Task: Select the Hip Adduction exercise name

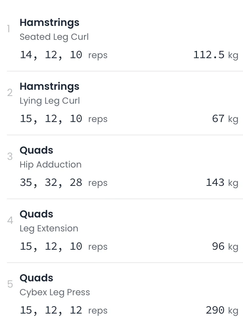Action: point(50,165)
